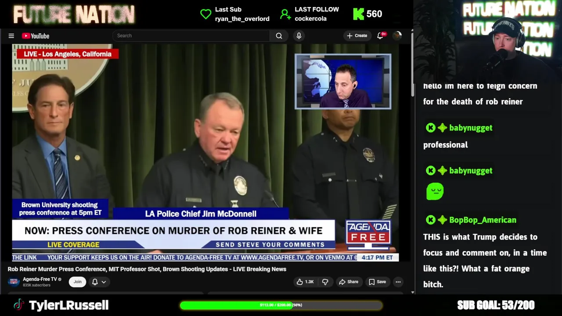Open the YouTube hamburger guide menu
562x316 pixels.
click(11, 36)
